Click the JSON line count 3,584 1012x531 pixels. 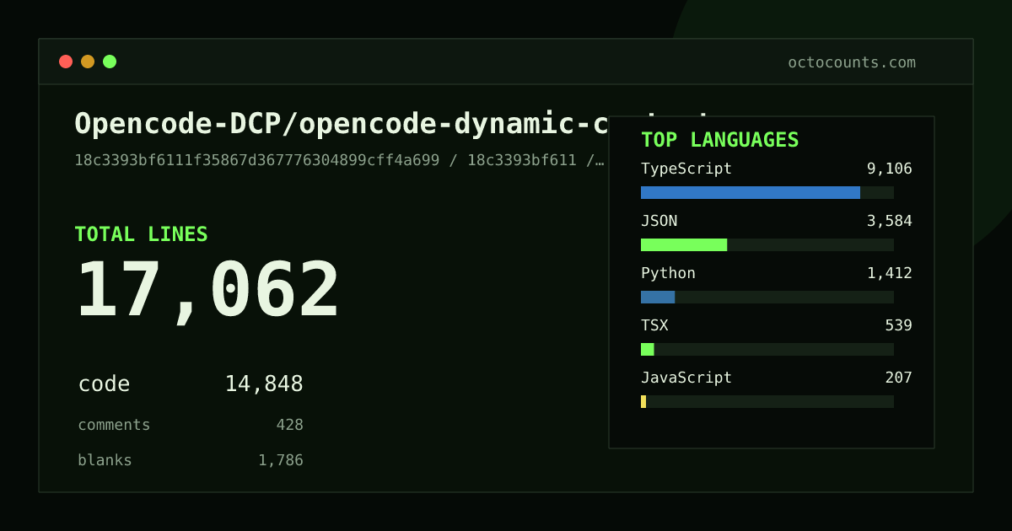pyautogui.click(x=890, y=221)
